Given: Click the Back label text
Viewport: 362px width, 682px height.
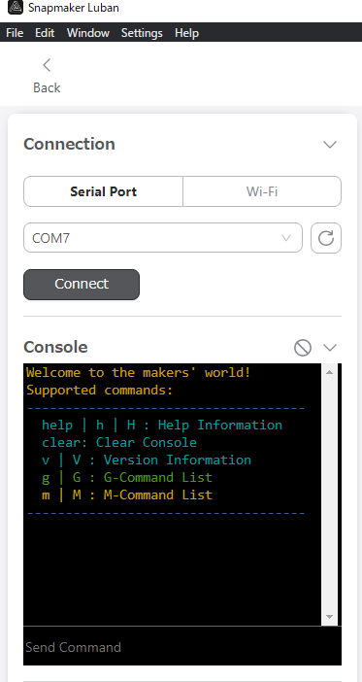Looking at the screenshot, I should [x=47, y=87].
